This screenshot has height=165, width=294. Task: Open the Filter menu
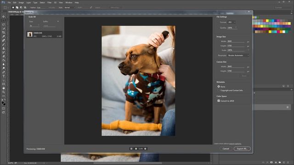(49, 3)
